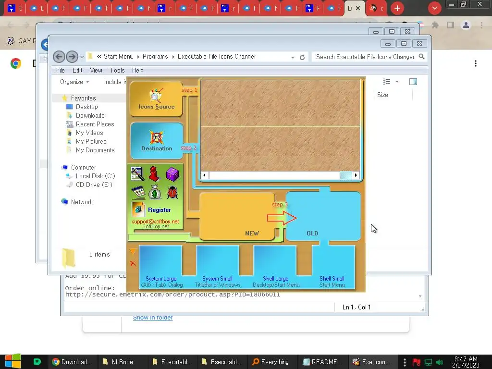Select My Documents in Favorites
492x369 pixels.
(95, 150)
